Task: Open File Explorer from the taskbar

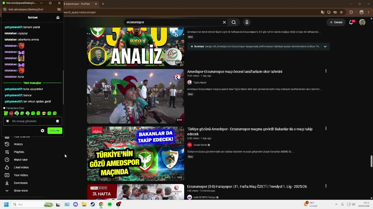Action: pyautogui.click(x=84, y=204)
